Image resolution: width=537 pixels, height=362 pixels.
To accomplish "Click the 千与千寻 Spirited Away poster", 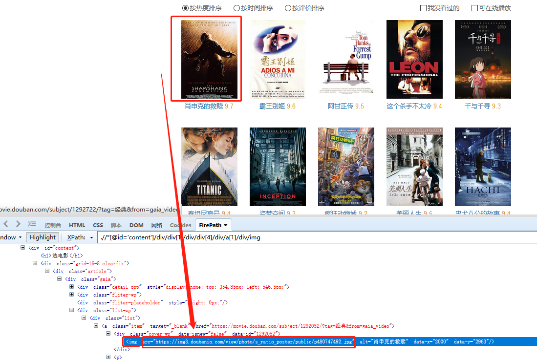I will pos(483,59).
